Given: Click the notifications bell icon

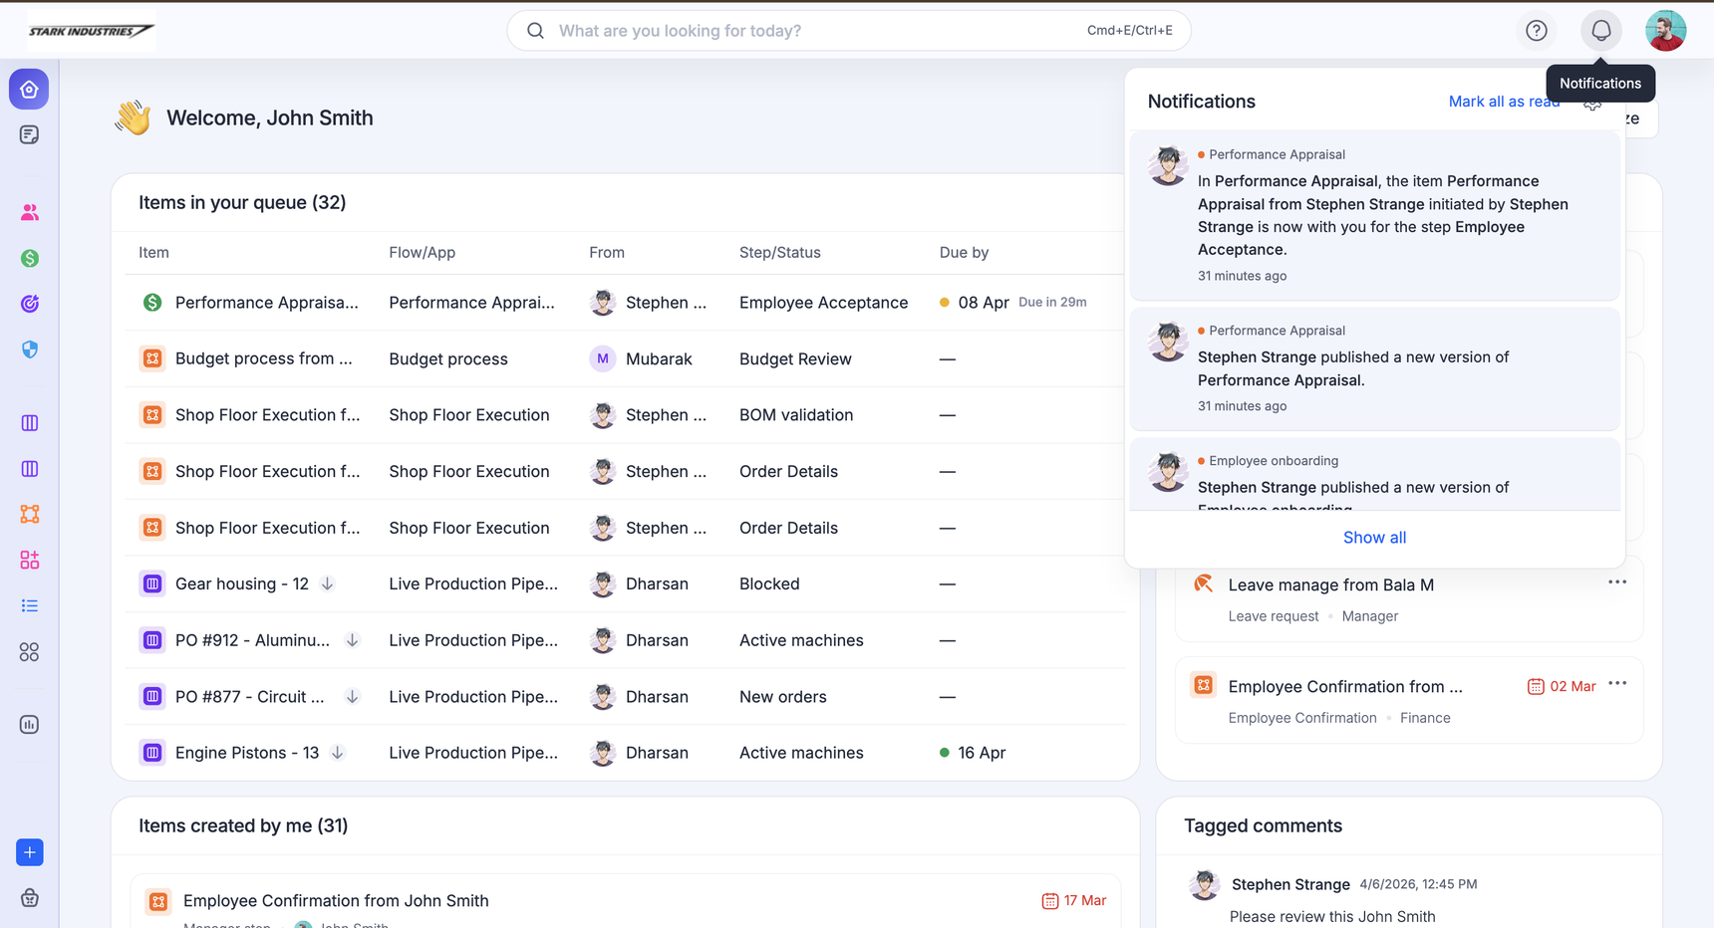Looking at the screenshot, I should (1600, 31).
